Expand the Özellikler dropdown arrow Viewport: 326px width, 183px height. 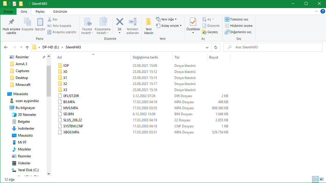[x=193, y=33]
